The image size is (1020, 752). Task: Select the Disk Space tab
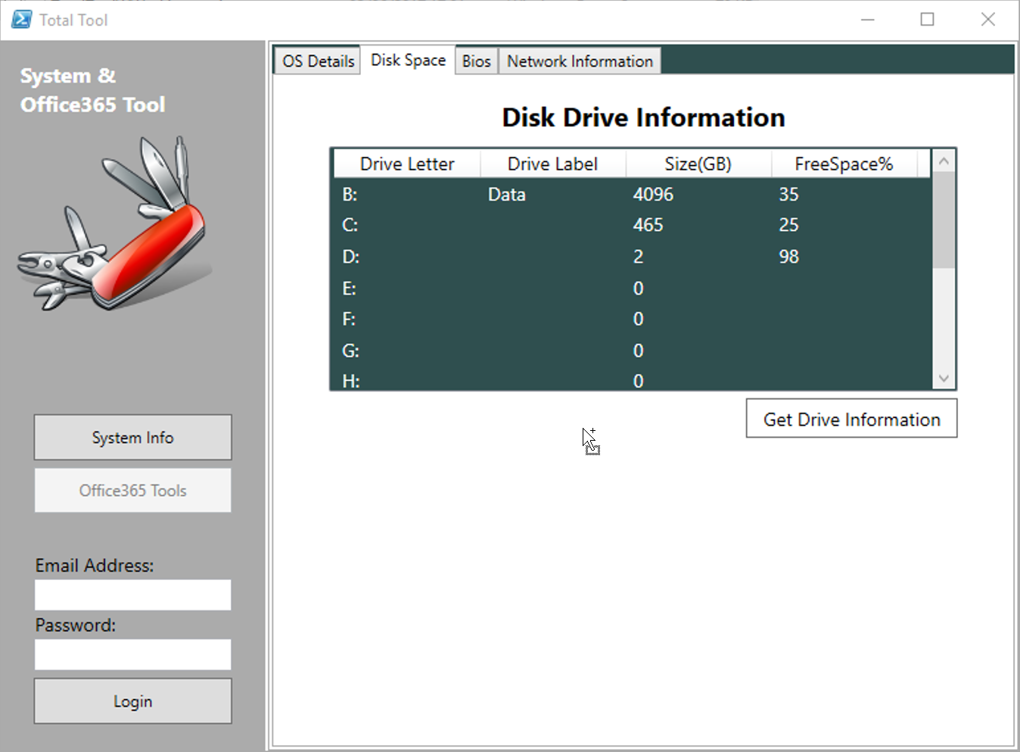(x=408, y=61)
